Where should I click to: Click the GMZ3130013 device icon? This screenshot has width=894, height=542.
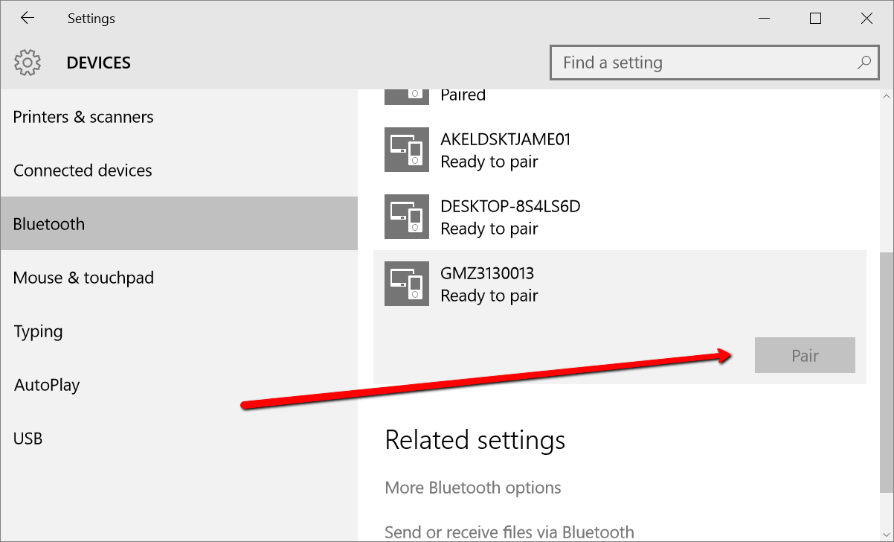(x=406, y=284)
